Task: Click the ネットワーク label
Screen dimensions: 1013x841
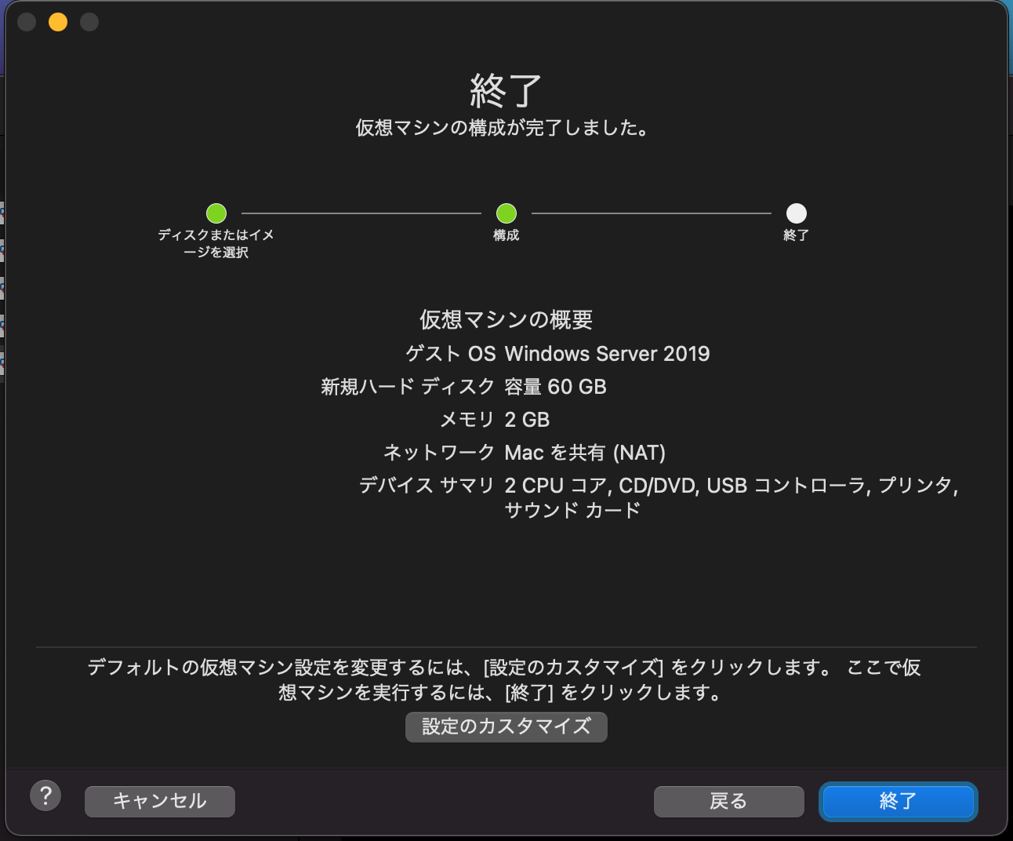Action: [x=439, y=453]
